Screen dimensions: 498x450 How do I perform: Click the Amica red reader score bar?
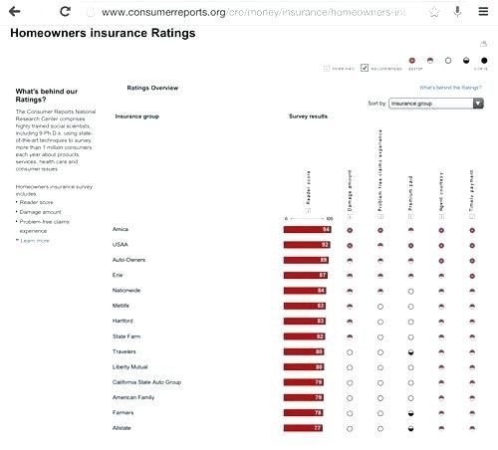click(307, 229)
